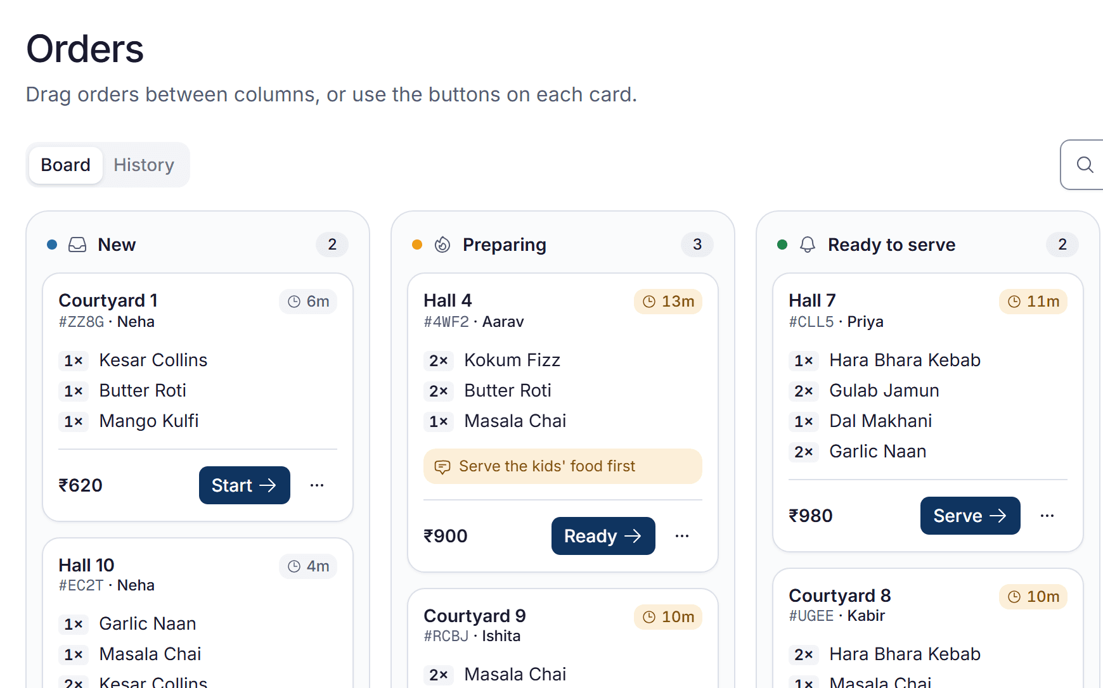
Task: Click the ₹620 total on Courtyard 1
Action: tap(81, 485)
